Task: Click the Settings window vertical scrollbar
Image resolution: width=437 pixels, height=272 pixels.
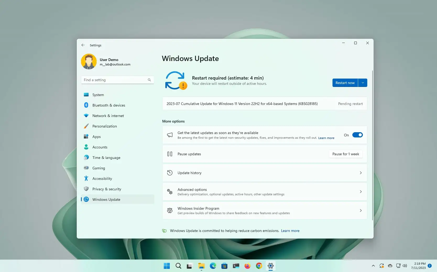Action: click(x=372, y=145)
